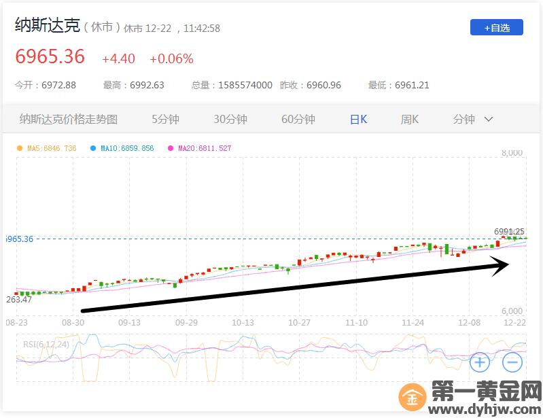Expand the 分钟 dropdown chevron
Viewport: 543px width, 418px height.
(x=488, y=120)
